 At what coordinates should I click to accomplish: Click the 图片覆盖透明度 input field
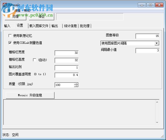tap(67, 75)
